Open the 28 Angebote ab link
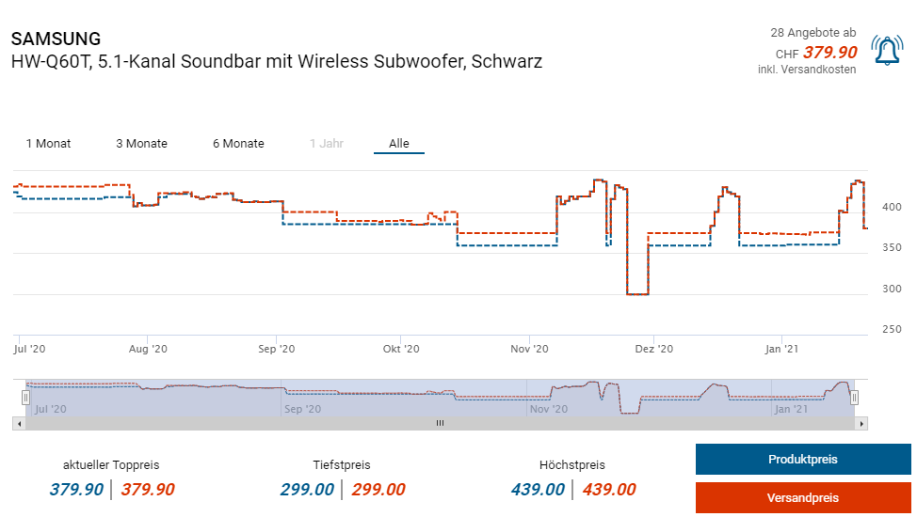Viewport: 917px width, 517px height. pos(813,33)
